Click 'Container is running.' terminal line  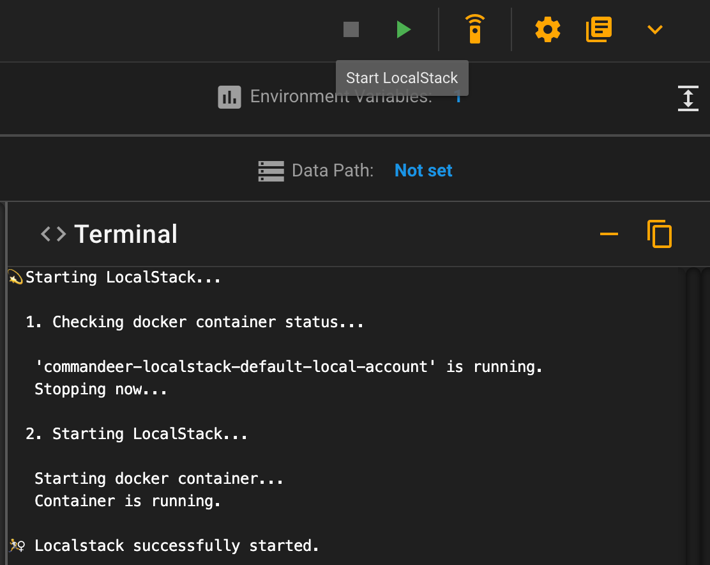(128, 501)
